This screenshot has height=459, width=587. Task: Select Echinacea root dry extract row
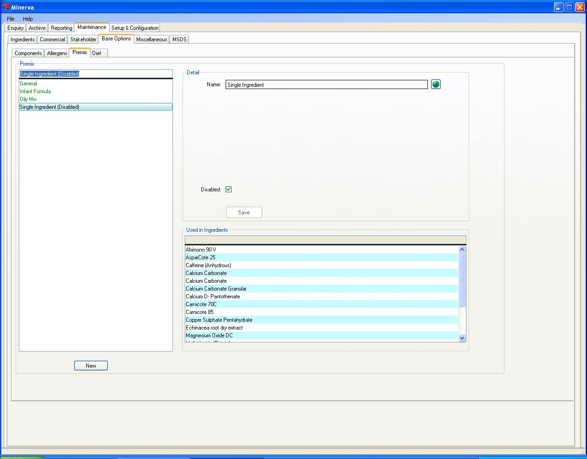[x=321, y=328]
